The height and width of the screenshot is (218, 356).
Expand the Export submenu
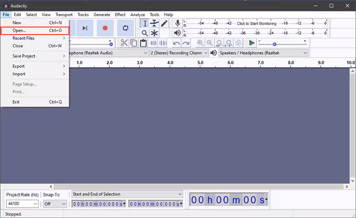pyautogui.click(x=35, y=66)
